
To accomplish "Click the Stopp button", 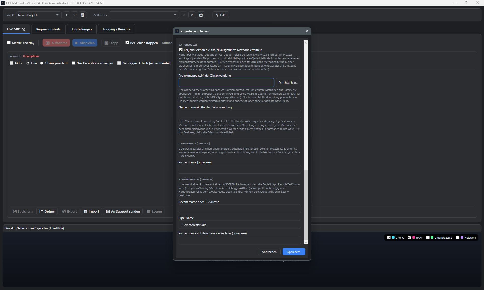I will 111,43.
